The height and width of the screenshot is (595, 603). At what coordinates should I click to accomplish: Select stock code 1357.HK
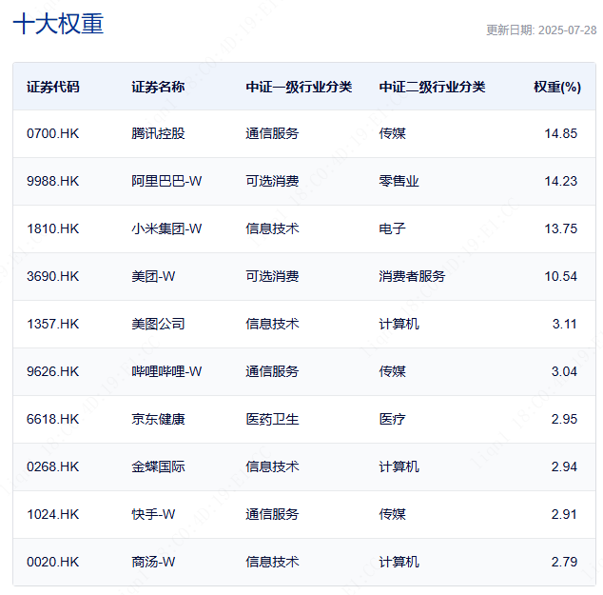click(52, 324)
